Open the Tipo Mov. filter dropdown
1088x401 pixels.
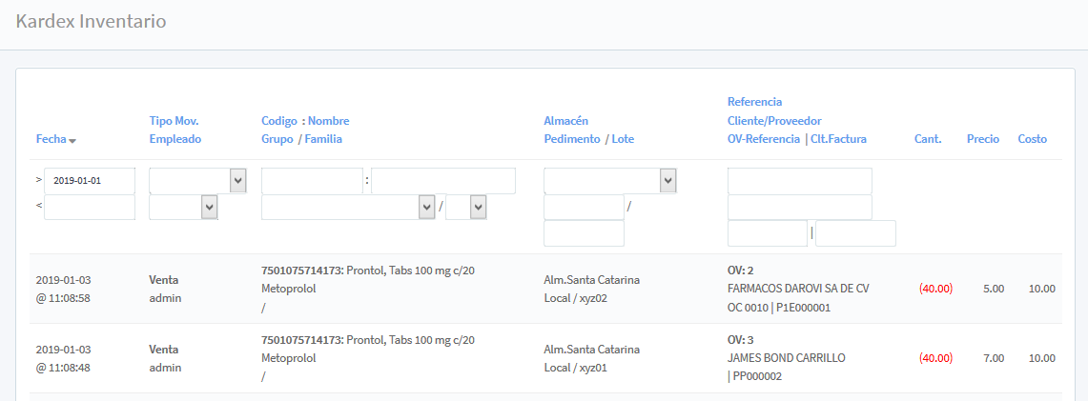pyautogui.click(x=197, y=181)
